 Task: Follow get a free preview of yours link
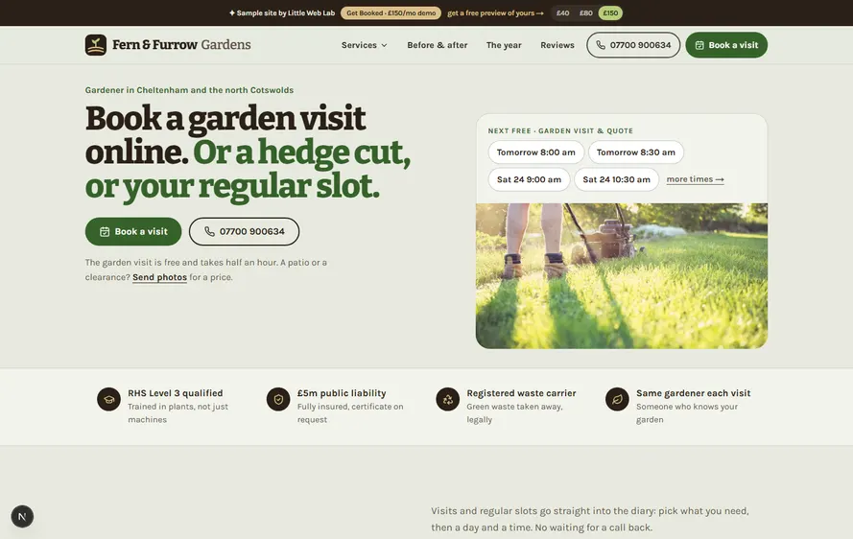coord(495,13)
